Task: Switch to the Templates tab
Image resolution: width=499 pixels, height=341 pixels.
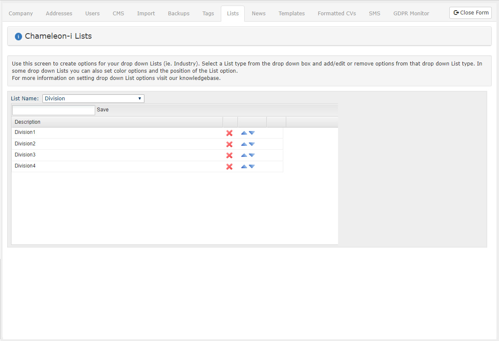Action: coord(291,13)
